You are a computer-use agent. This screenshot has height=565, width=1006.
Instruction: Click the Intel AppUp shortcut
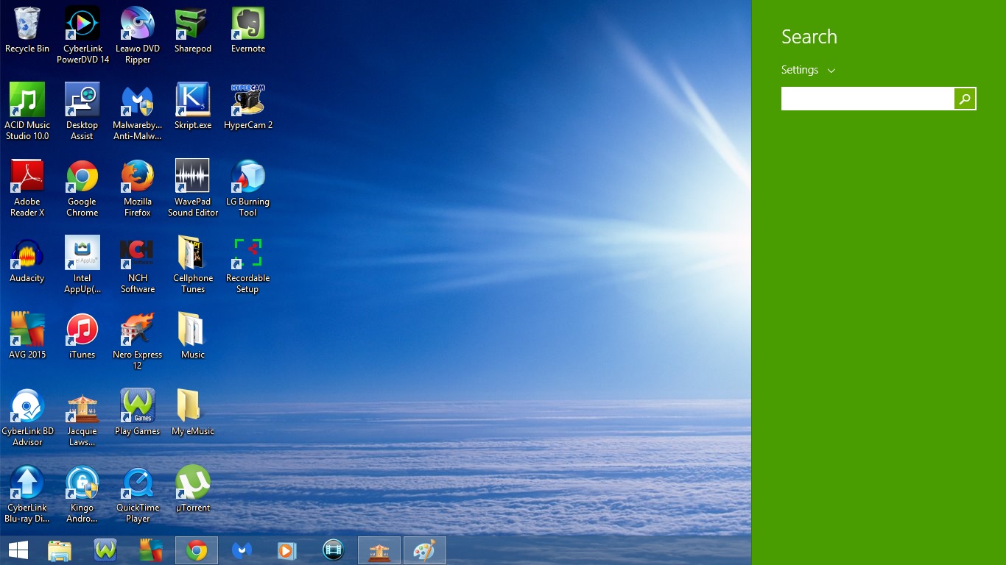(x=82, y=265)
